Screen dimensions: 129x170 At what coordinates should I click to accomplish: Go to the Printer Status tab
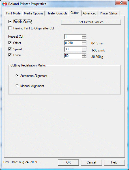point(109,13)
